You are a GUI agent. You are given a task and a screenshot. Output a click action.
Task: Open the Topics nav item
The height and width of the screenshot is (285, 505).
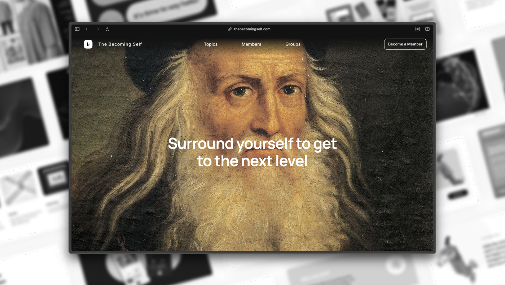tap(211, 44)
